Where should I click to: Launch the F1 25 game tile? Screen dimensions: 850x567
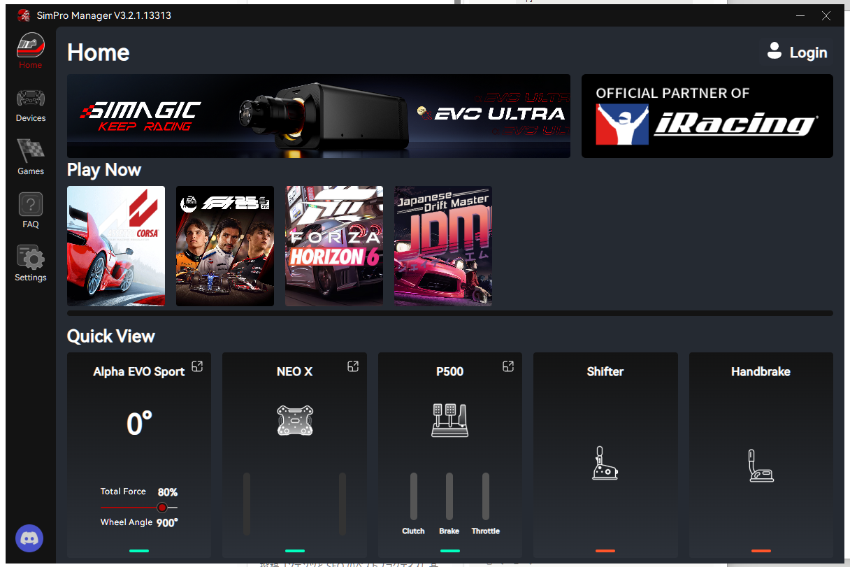click(225, 246)
